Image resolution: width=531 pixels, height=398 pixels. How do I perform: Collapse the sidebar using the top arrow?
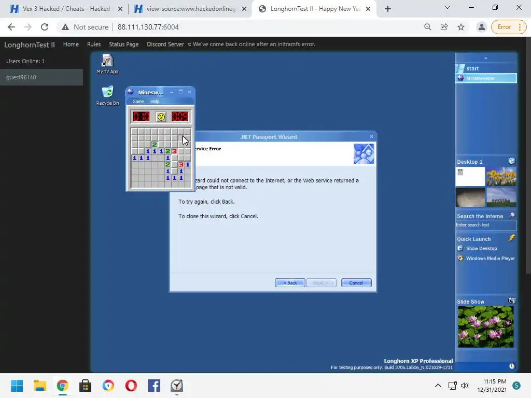point(485,59)
